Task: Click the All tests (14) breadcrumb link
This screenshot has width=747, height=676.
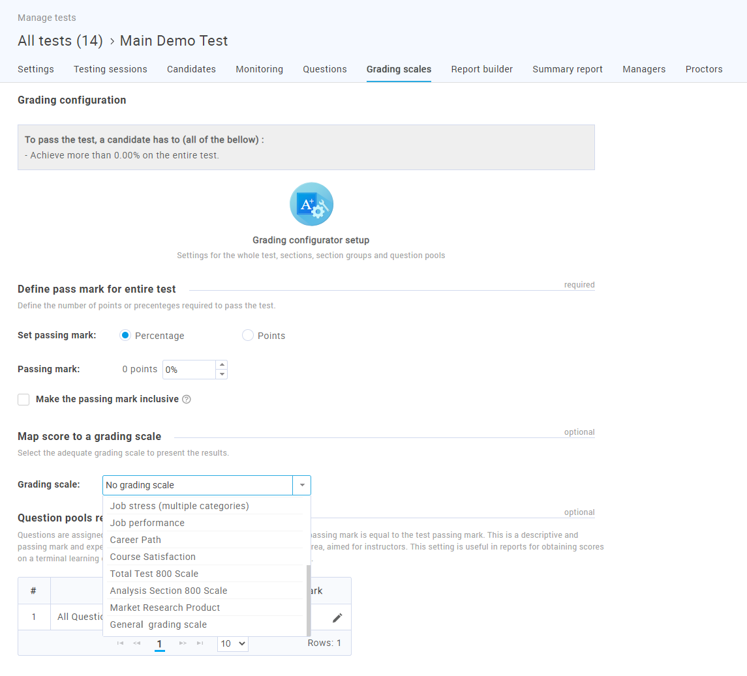Action: click(x=60, y=41)
